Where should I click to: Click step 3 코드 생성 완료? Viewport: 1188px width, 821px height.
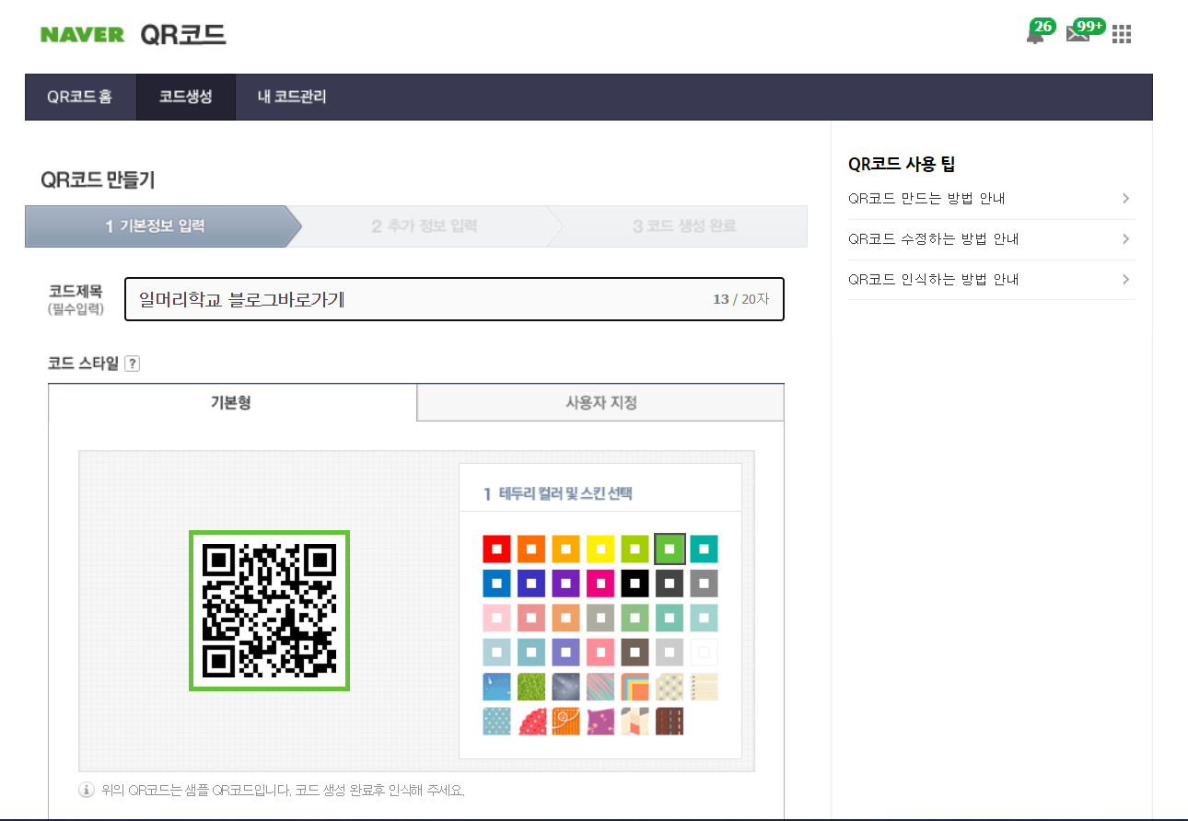[684, 226]
